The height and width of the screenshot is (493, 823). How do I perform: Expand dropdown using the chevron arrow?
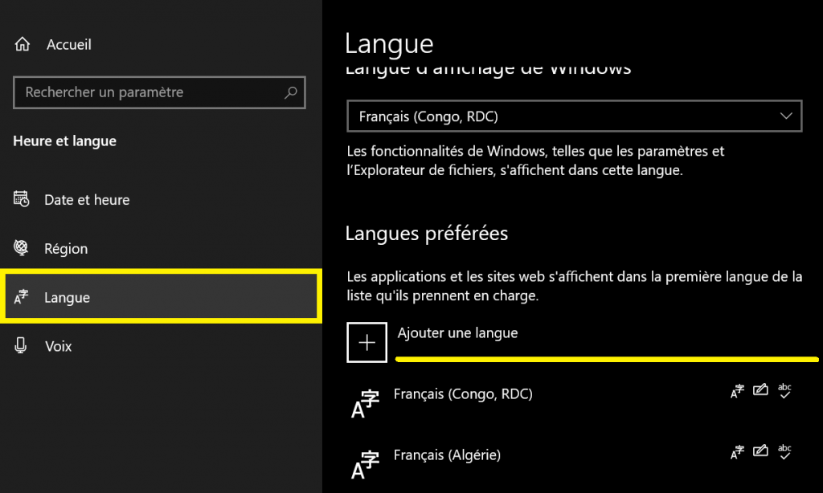tap(786, 116)
